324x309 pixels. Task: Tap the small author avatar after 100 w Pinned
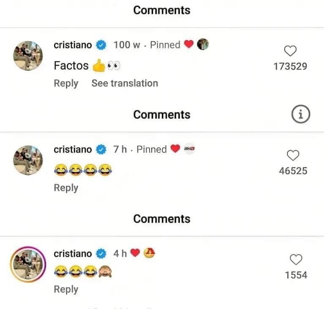[203, 44]
